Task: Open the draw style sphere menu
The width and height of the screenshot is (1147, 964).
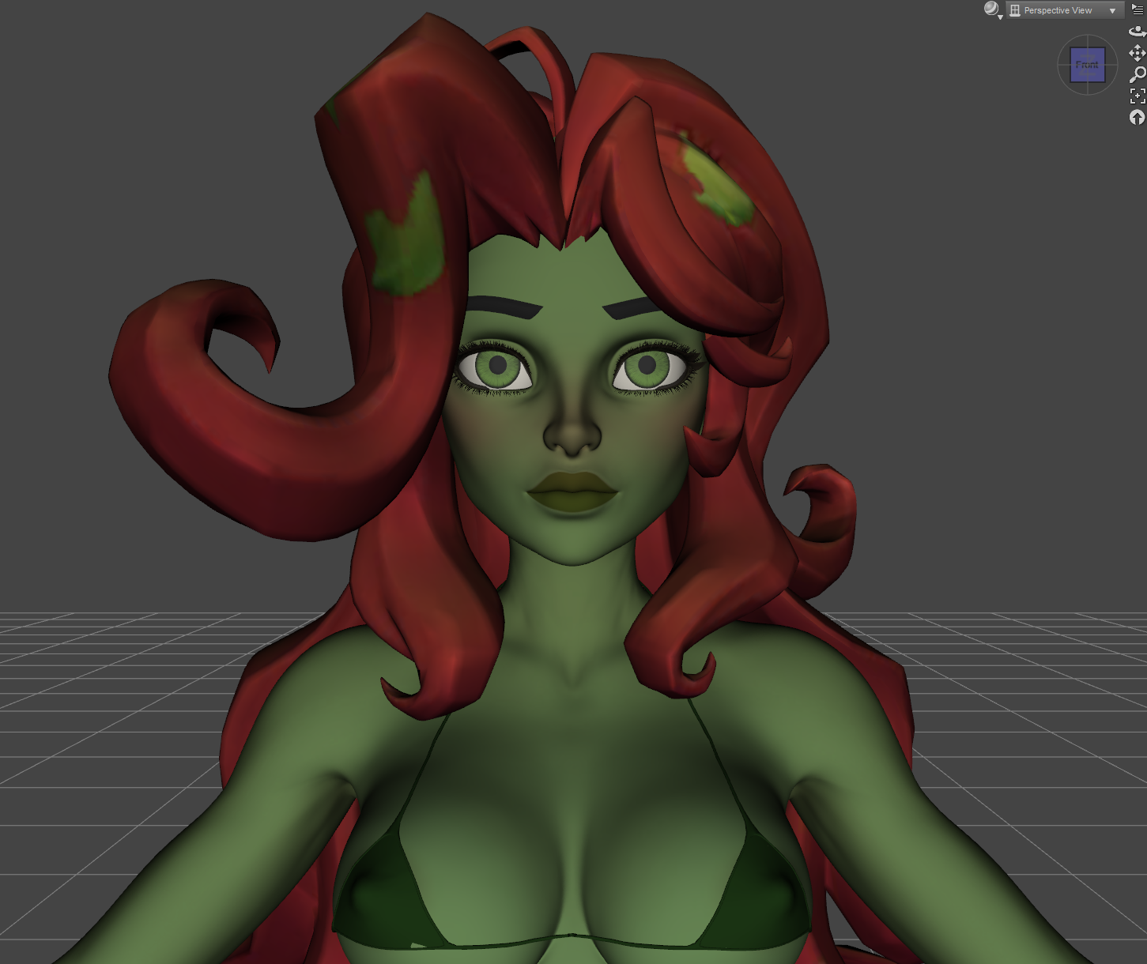Action: click(993, 9)
